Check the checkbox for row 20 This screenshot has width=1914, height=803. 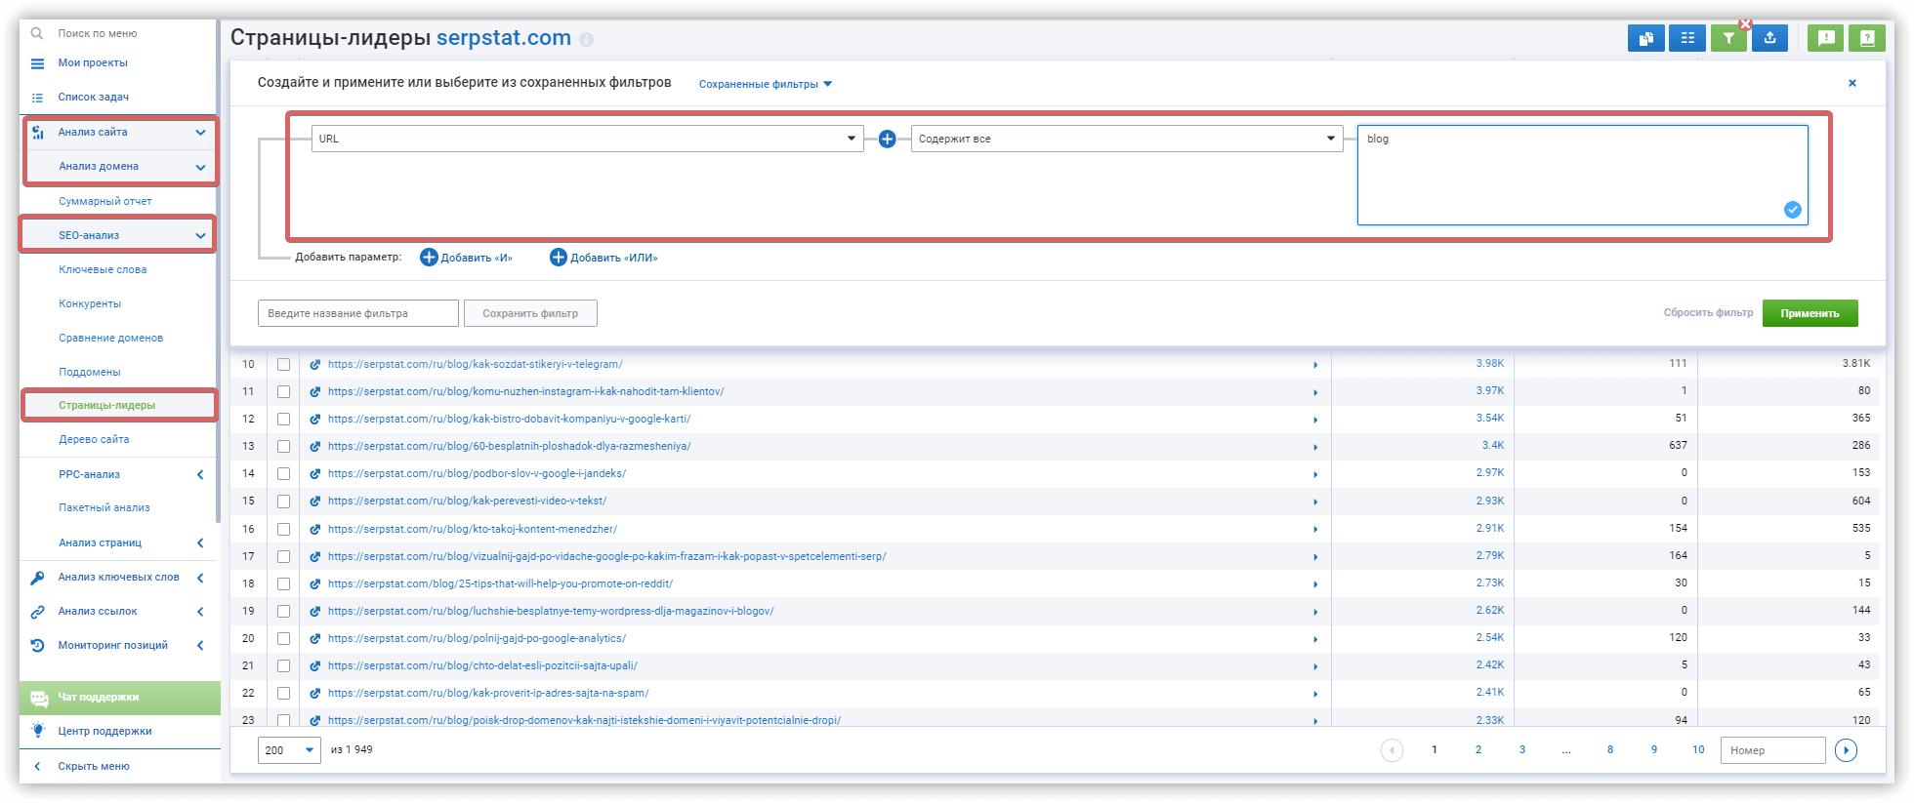coord(283,639)
